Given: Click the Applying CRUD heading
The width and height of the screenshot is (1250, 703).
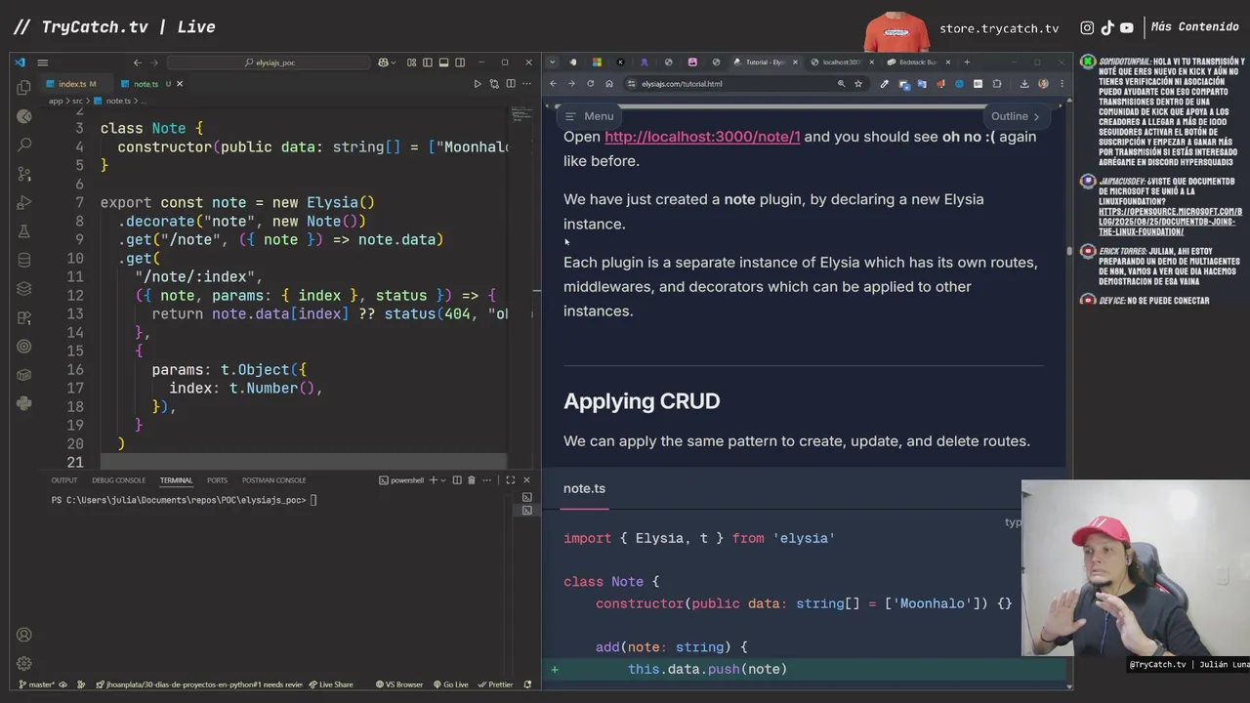Looking at the screenshot, I should 642,401.
